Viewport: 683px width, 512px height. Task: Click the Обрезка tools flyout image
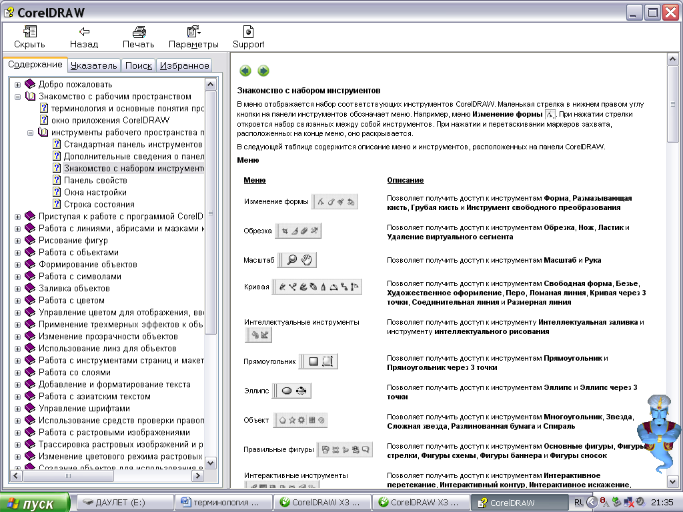[x=298, y=231]
